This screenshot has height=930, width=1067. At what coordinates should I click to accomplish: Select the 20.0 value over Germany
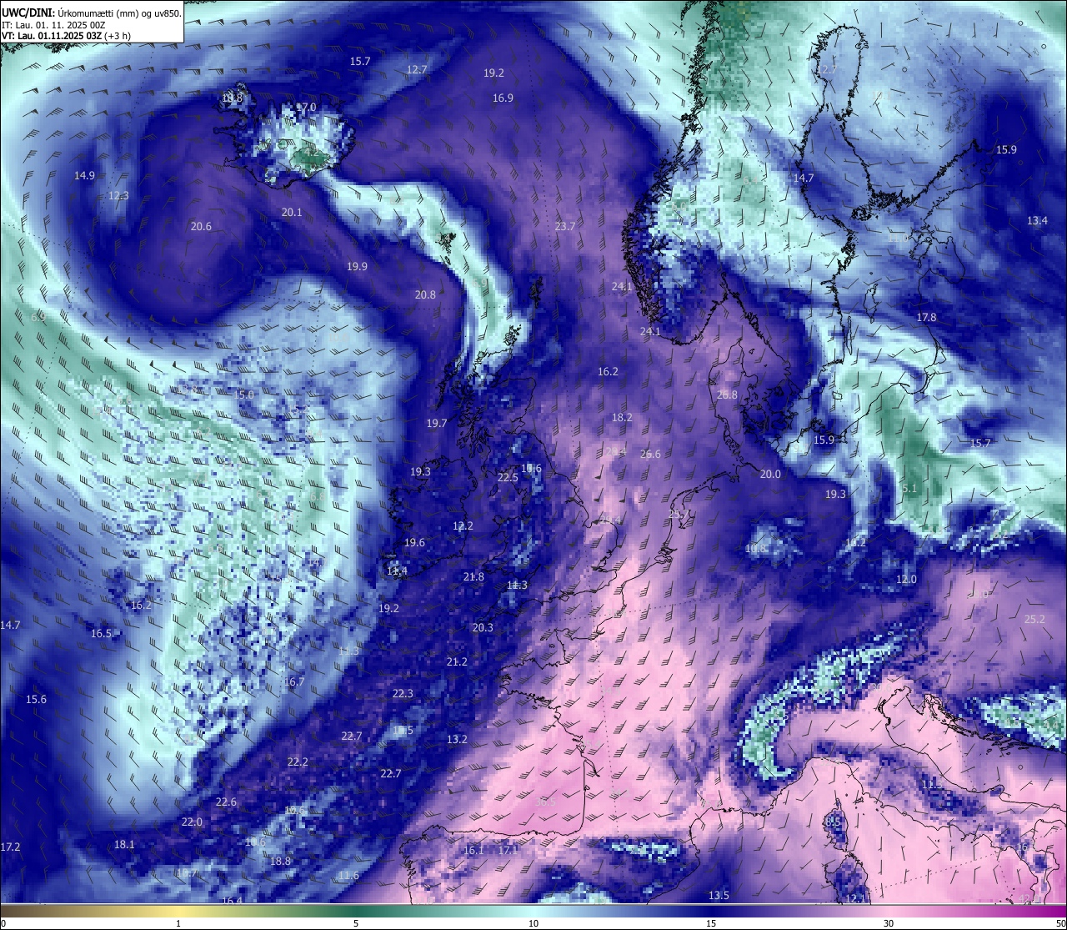click(770, 474)
